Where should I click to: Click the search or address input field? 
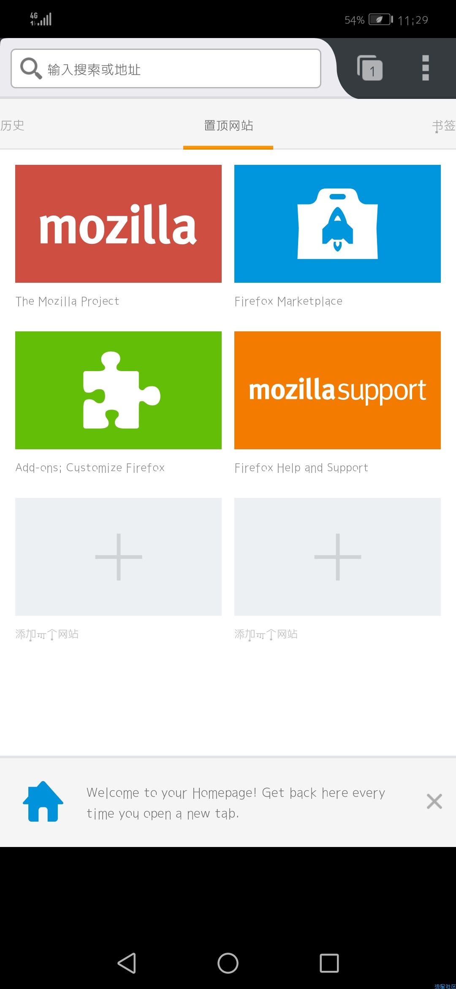[166, 68]
